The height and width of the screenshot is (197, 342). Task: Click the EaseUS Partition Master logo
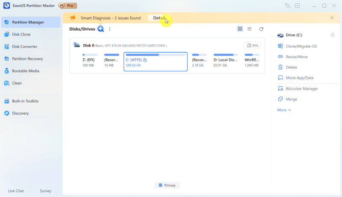tap(6, 6)
